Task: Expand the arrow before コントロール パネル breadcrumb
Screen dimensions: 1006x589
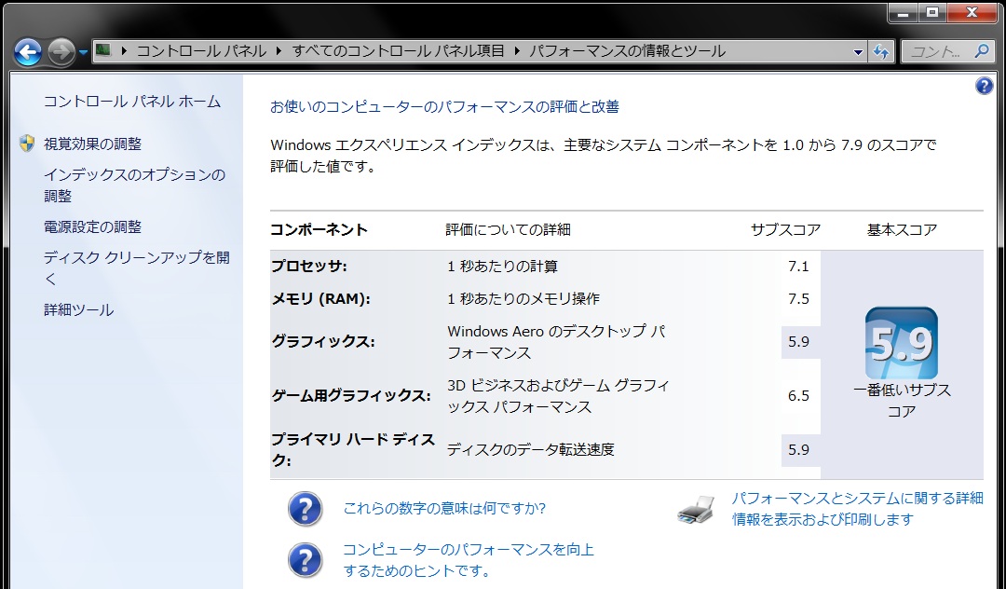Action: tap(123, 50)
